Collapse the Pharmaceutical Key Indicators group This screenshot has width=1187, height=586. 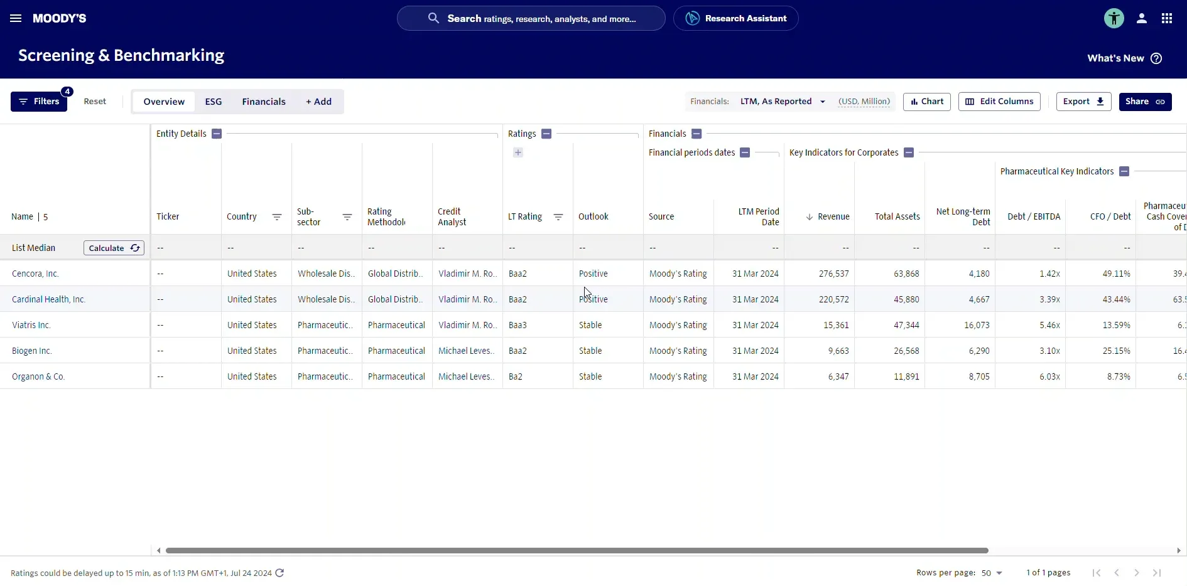point(1124,171)
